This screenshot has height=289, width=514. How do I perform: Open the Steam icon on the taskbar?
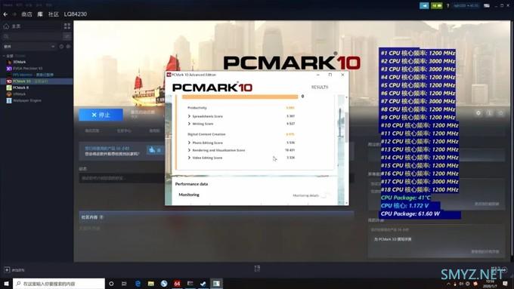point(203,284)
